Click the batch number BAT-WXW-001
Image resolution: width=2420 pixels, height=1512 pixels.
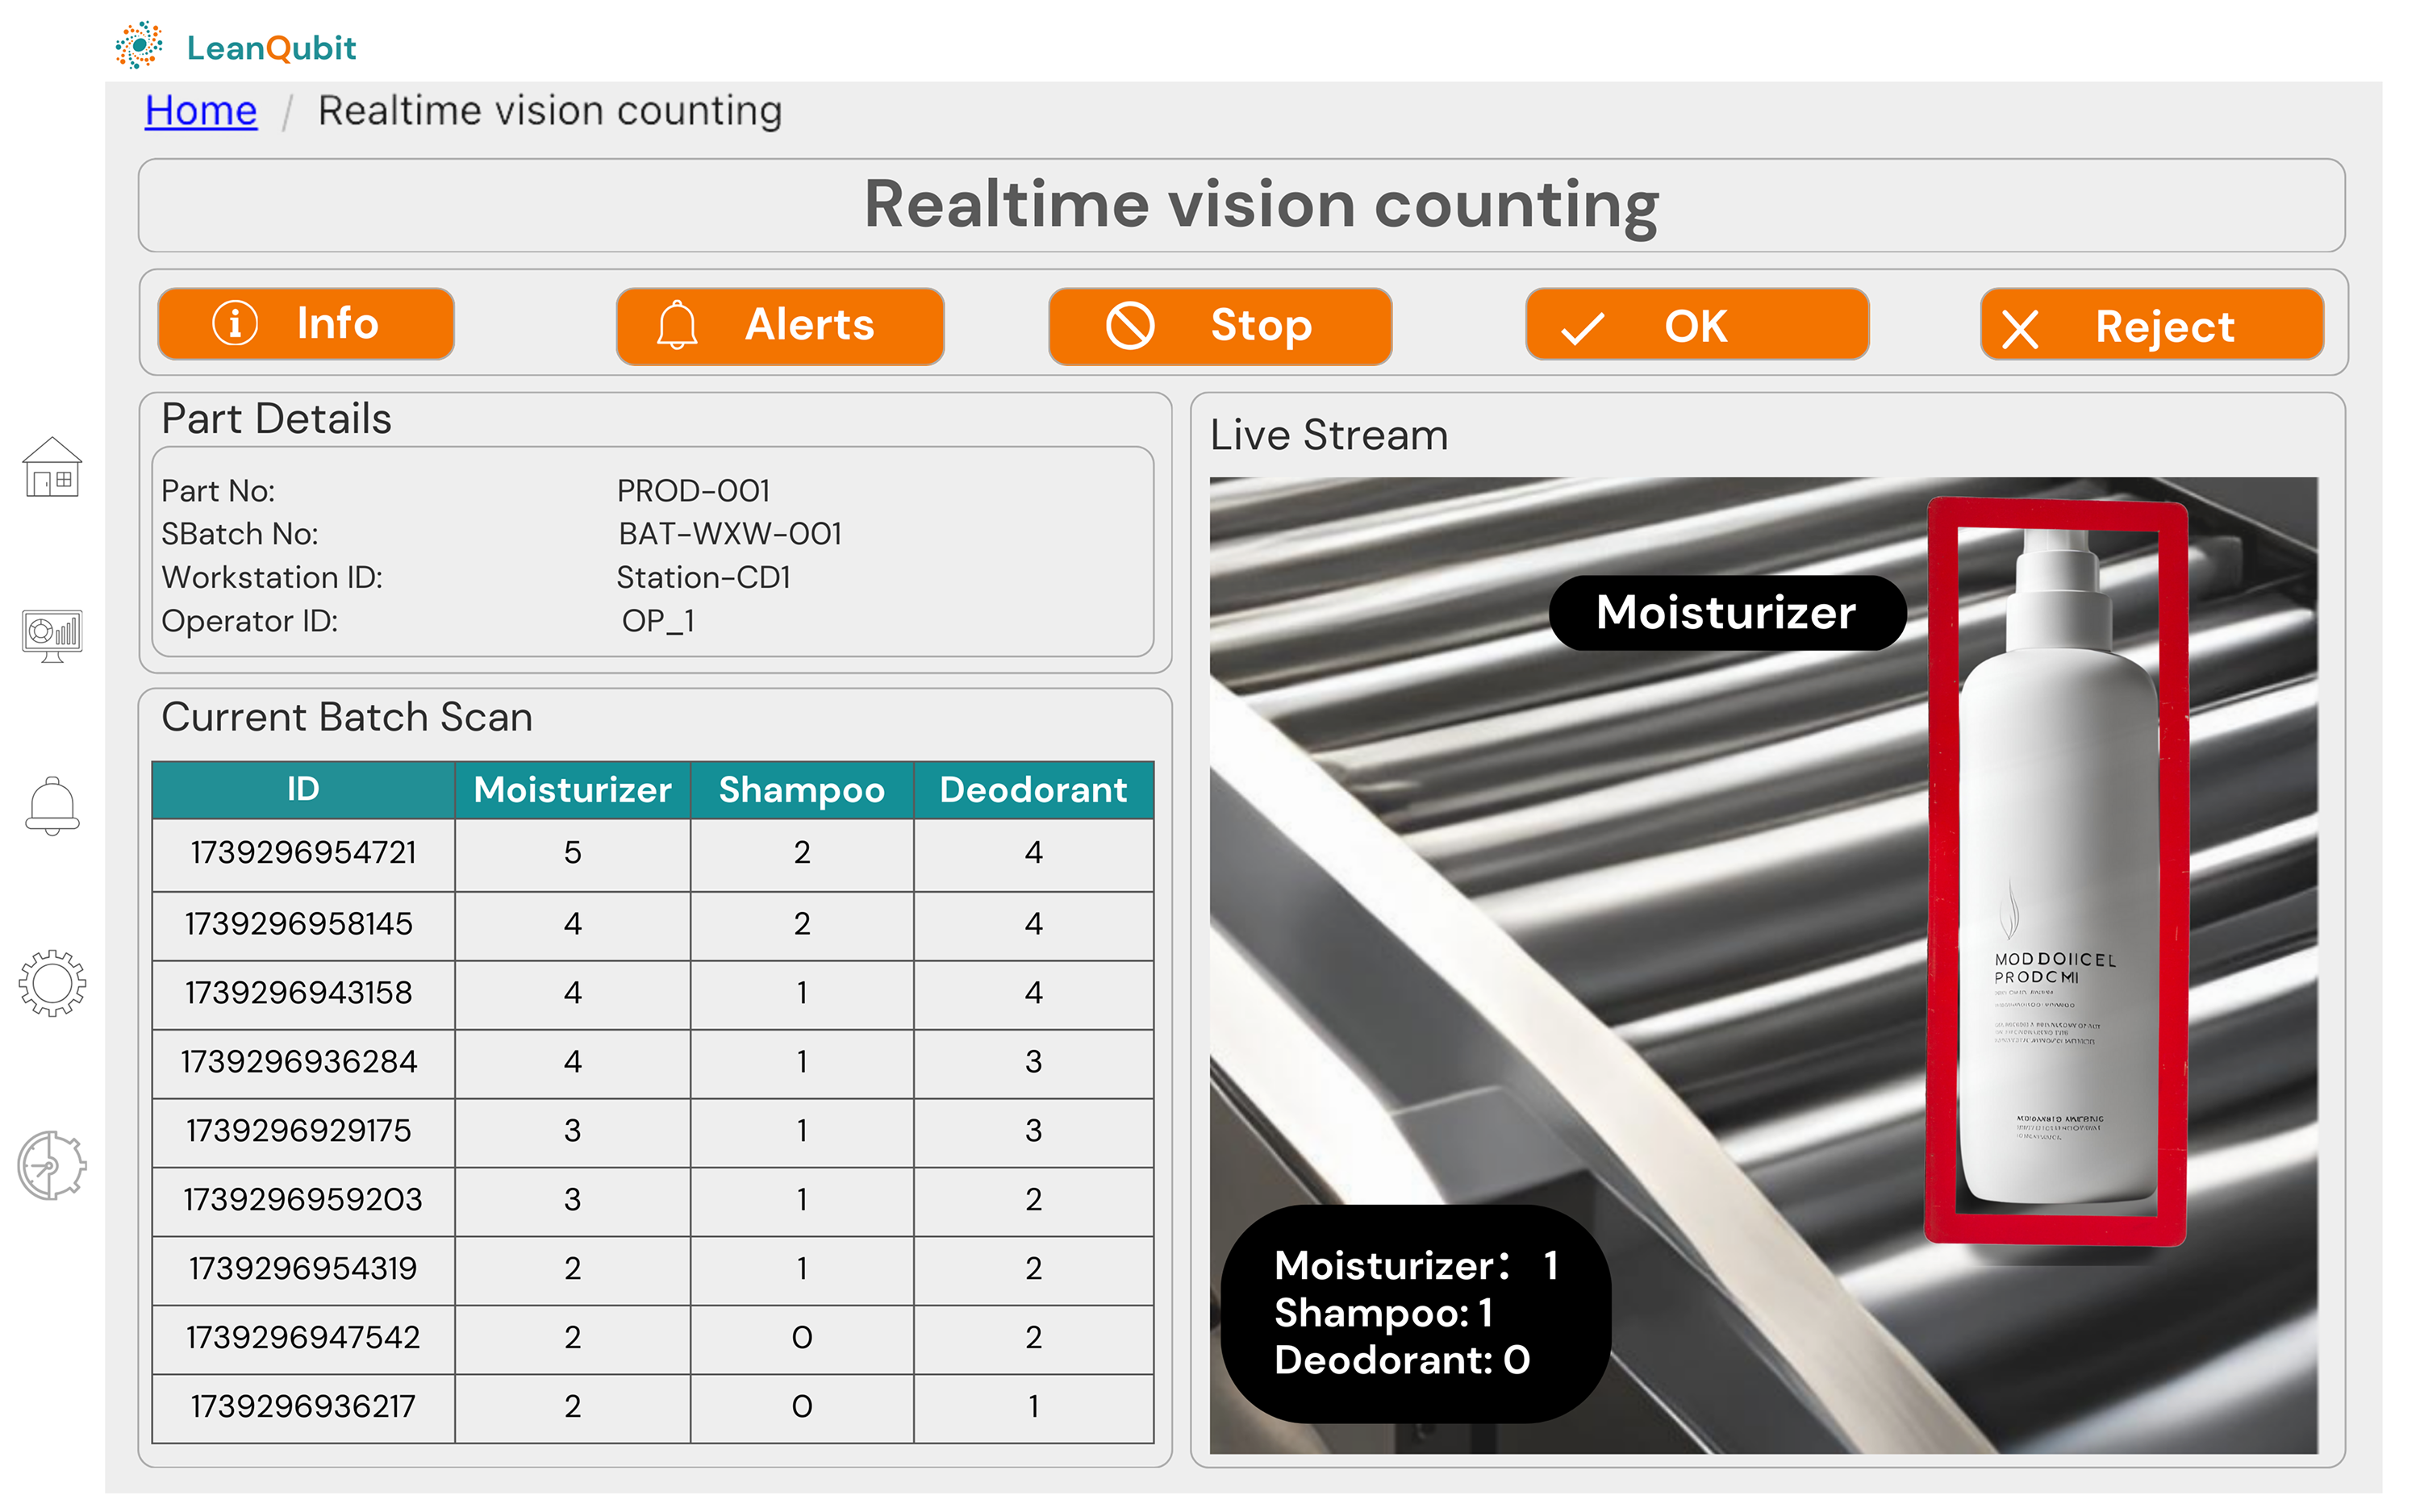730,534
